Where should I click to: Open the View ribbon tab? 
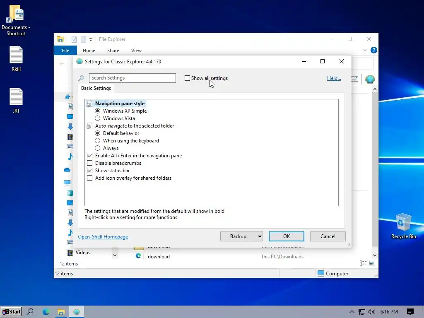tap(136, 51)
